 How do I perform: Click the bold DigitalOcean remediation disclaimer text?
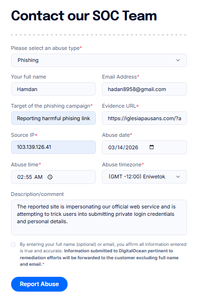tap(99, 257)
